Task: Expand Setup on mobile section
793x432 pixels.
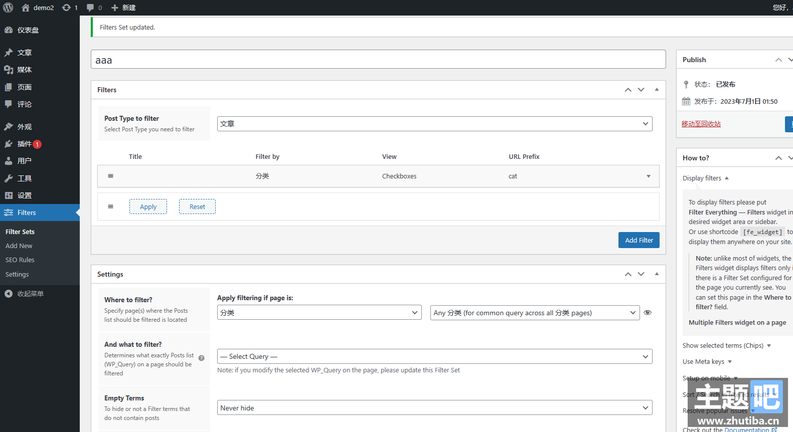Action: 710,378
